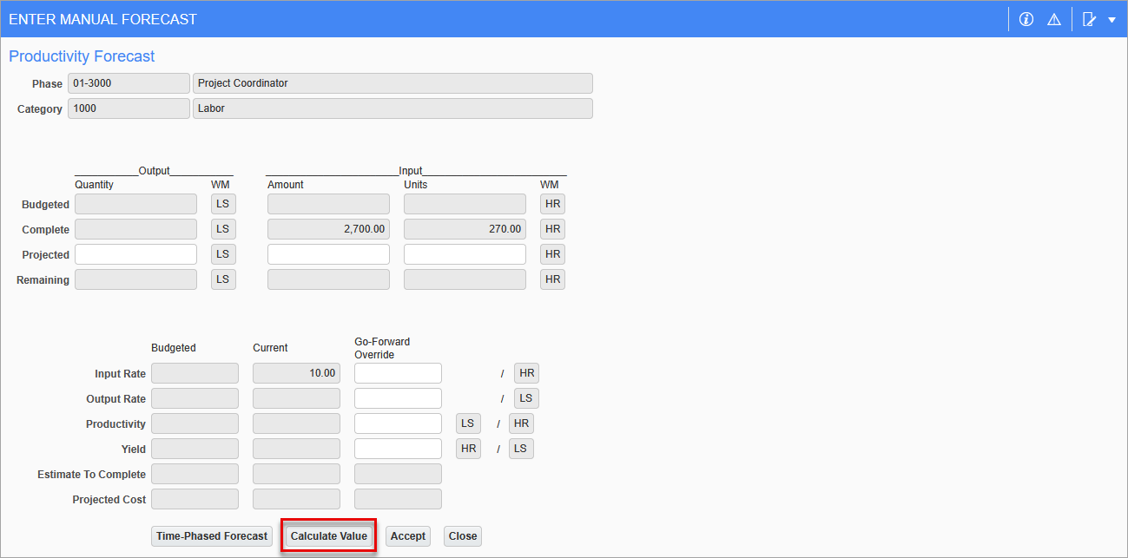Screen dimensions: 1128x558
Task: Select the edit notes icon in the header
Action: pos(1088,18)
